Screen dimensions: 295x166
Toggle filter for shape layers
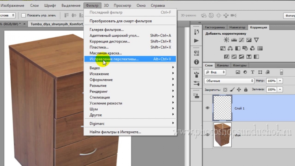260,72
